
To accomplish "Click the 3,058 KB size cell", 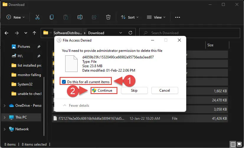I will click(220, 109).
